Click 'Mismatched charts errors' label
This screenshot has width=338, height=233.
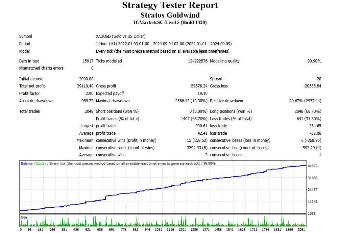41,68
